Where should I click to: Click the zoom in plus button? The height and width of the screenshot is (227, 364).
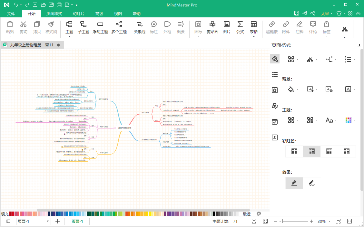(311, 221)
